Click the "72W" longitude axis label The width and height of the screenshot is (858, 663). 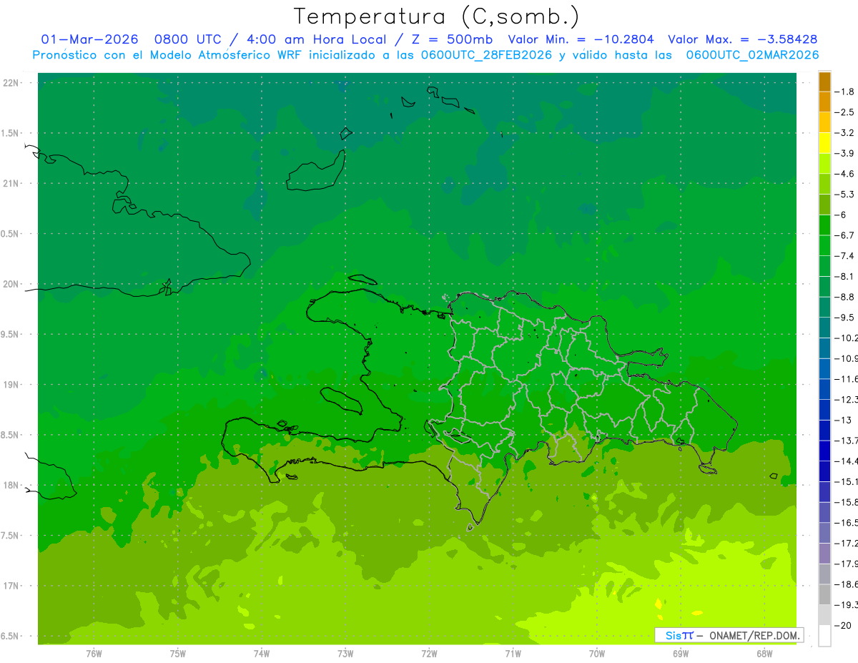pos(429,654)
